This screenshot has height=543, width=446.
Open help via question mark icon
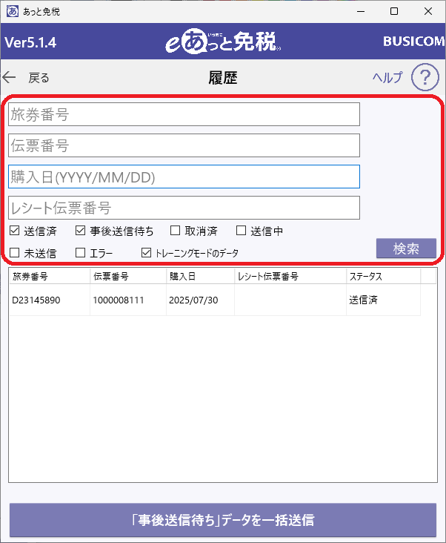tap(425, 77)
